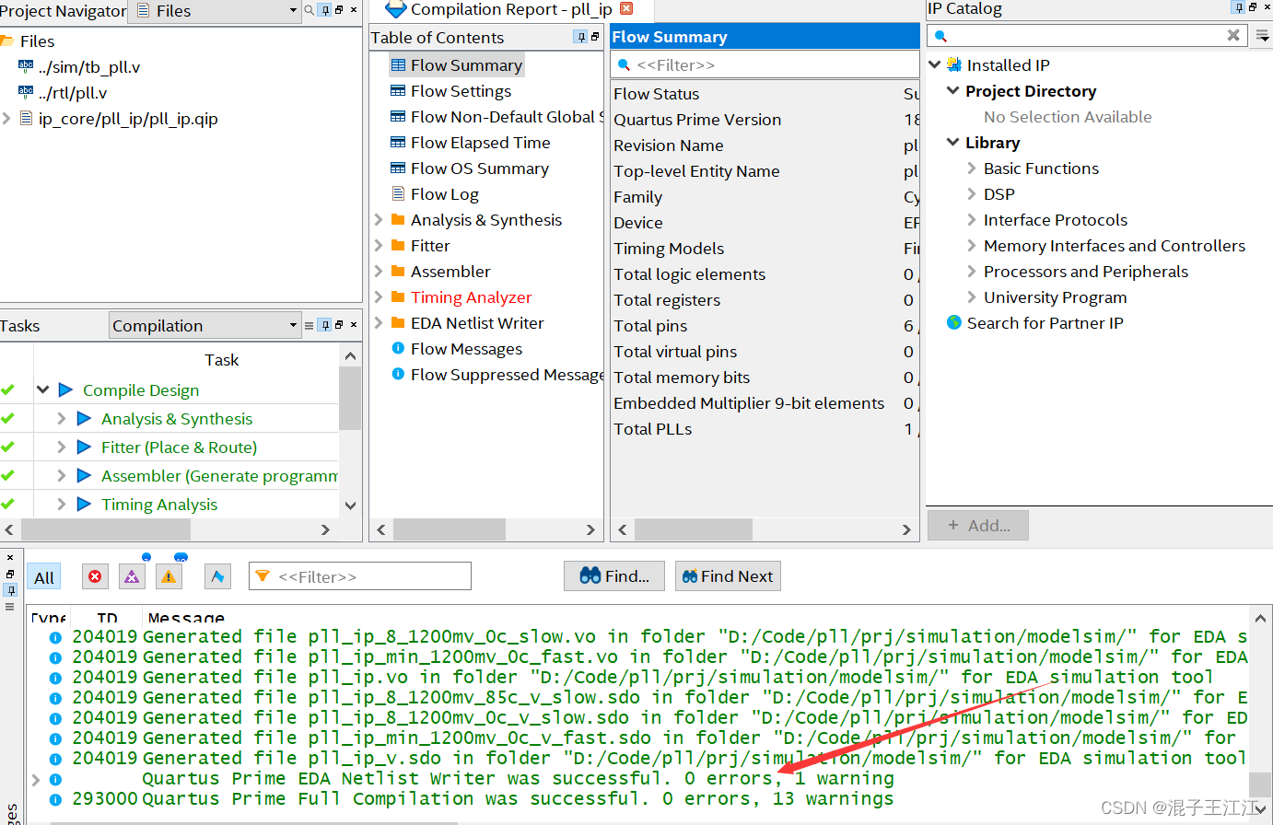Expand the Analysis & Synthesis report folder

point(379,219)
